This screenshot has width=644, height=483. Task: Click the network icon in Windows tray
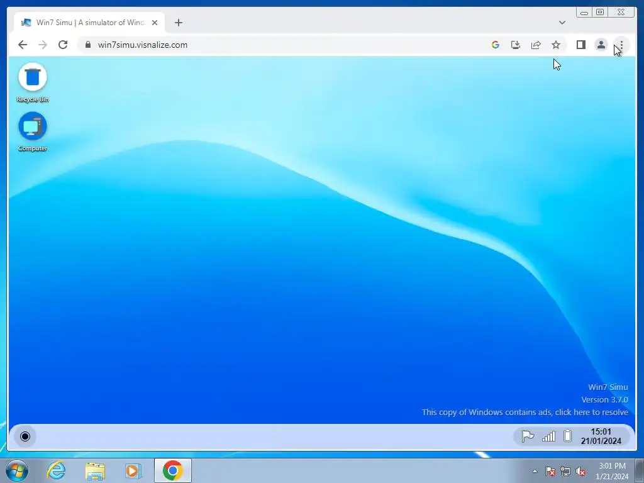point(565,471)
